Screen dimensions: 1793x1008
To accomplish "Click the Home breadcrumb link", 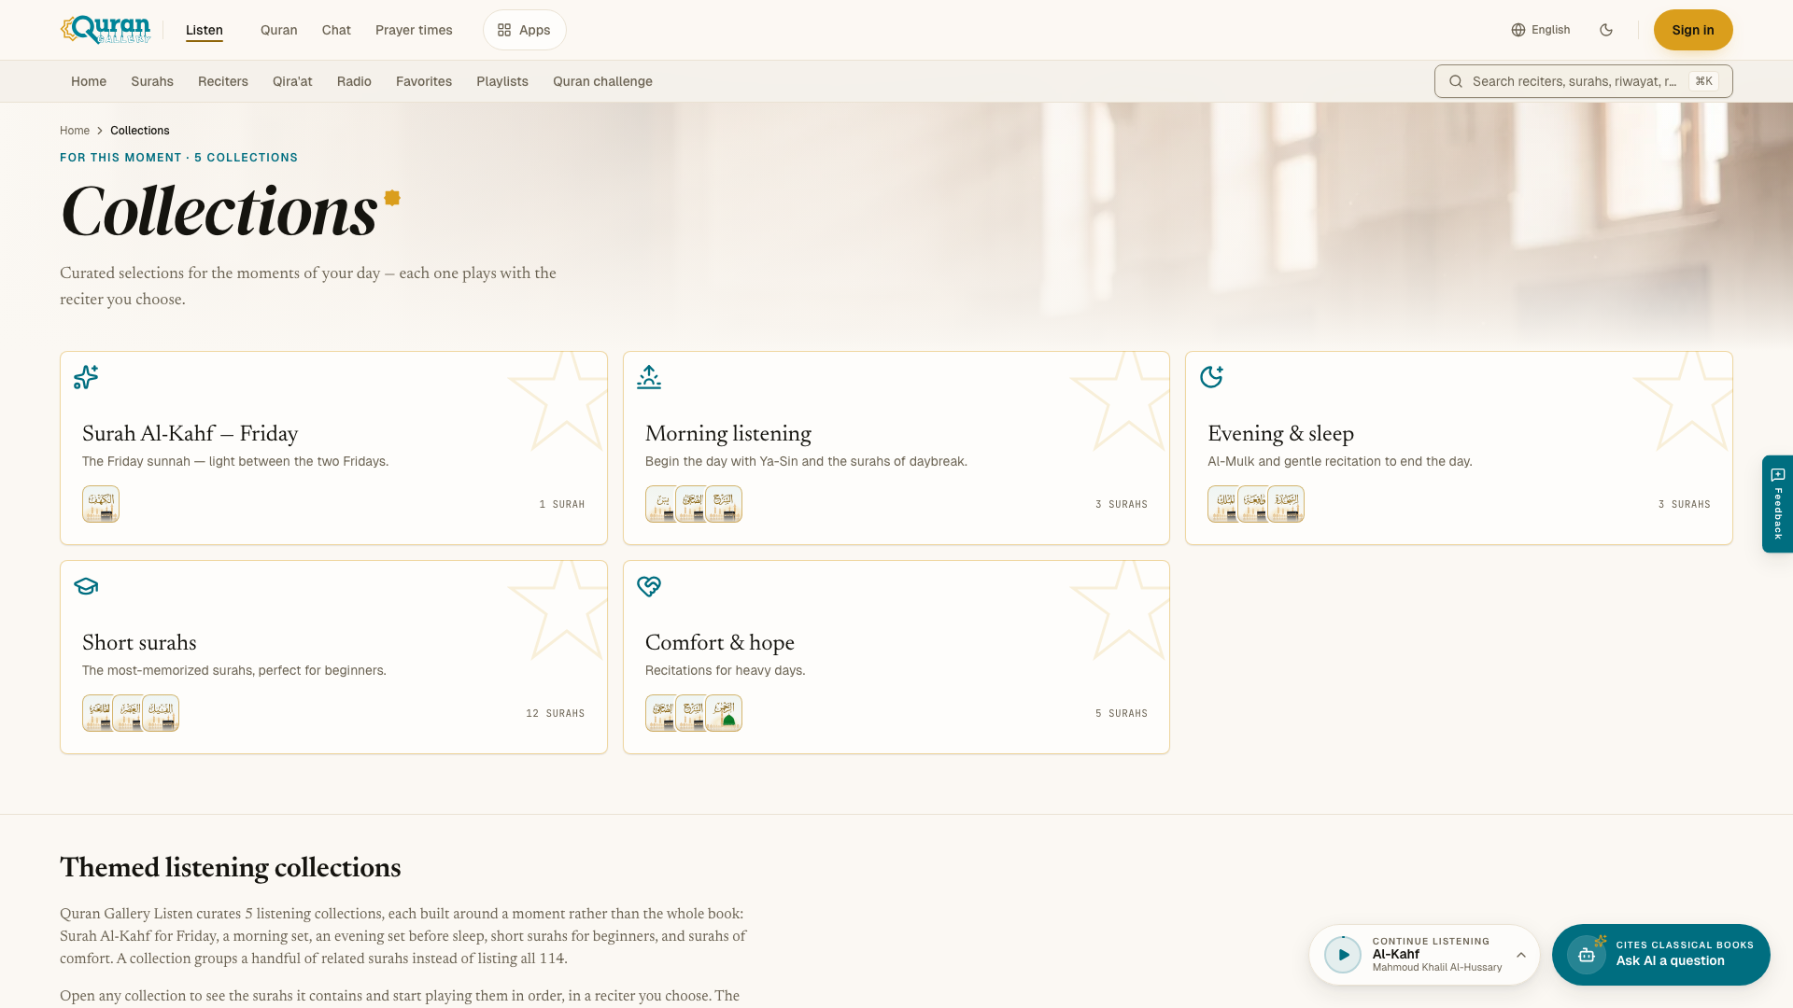I will [75, 131].
